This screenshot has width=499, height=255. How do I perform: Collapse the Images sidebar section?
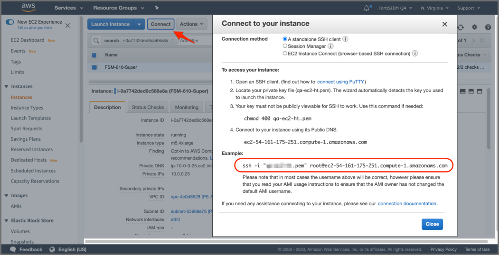pos(6,196)
